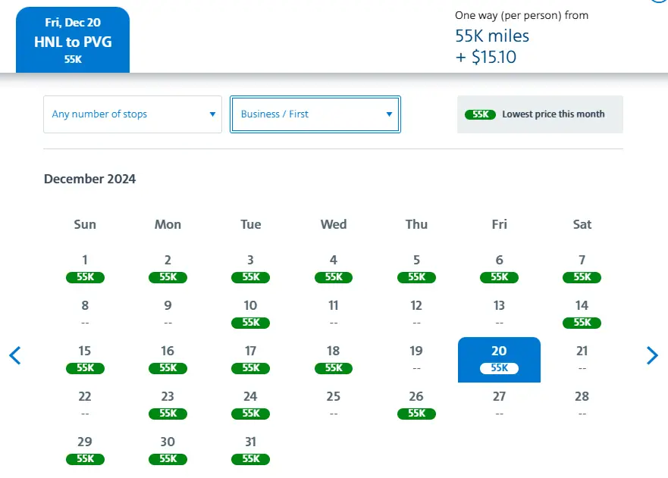
Task: Go to the next month arrow
Action: click(x=651, y=355)
